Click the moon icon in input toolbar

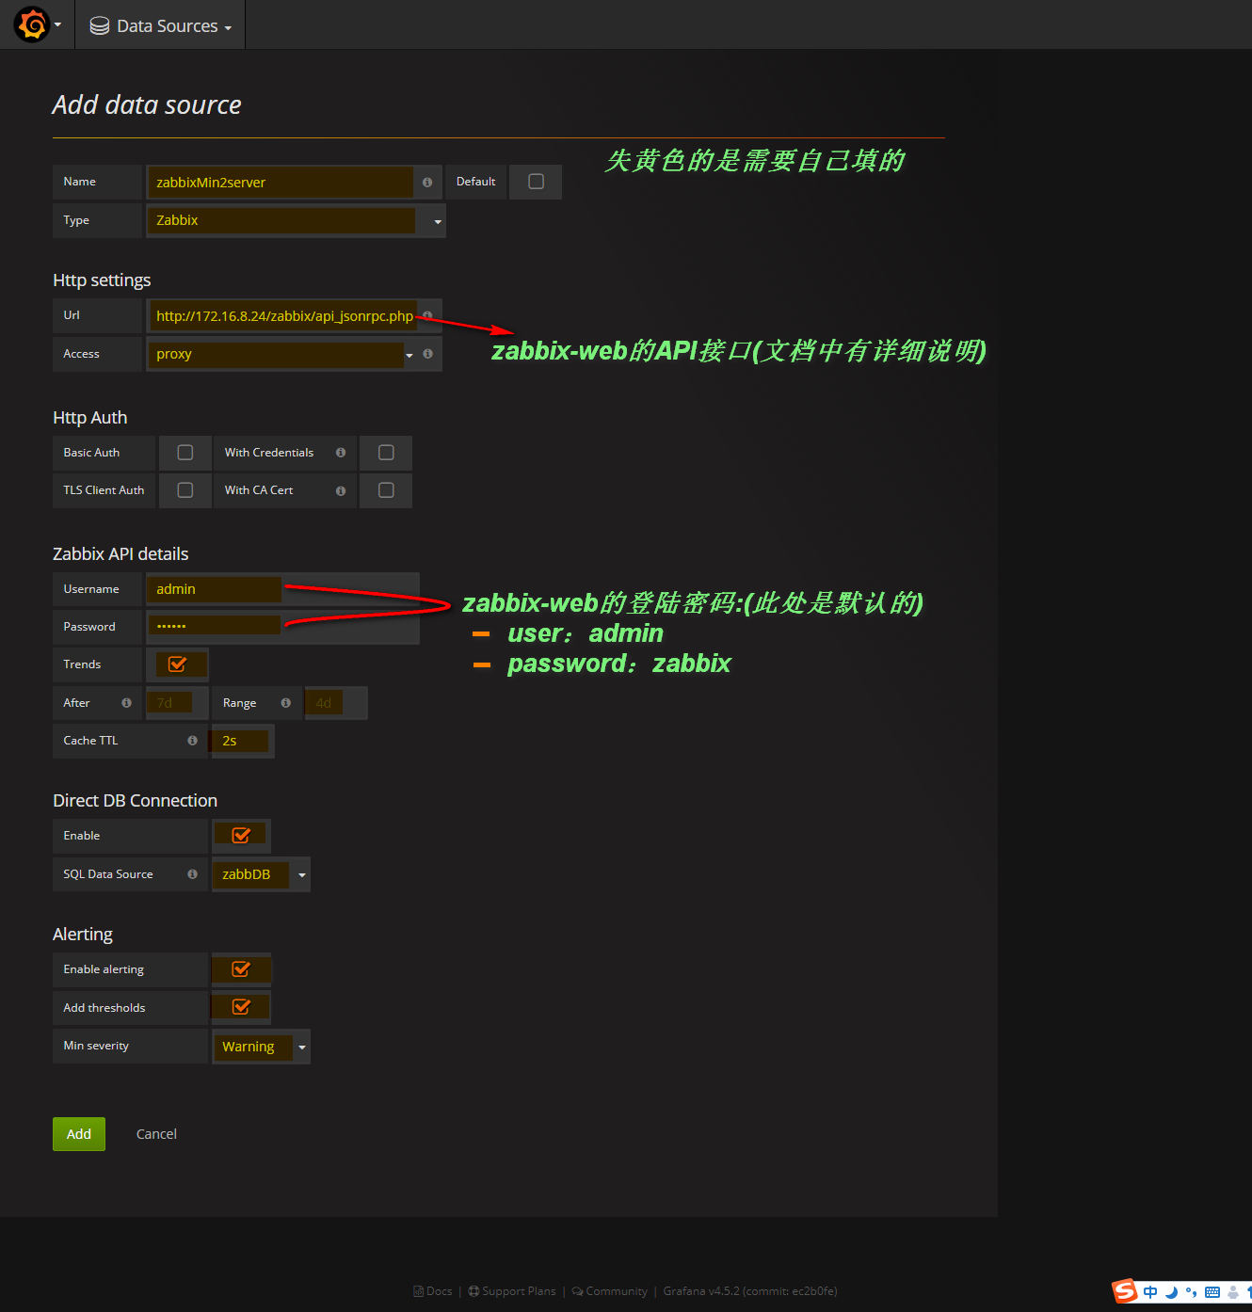(x=1171, y=1292)
